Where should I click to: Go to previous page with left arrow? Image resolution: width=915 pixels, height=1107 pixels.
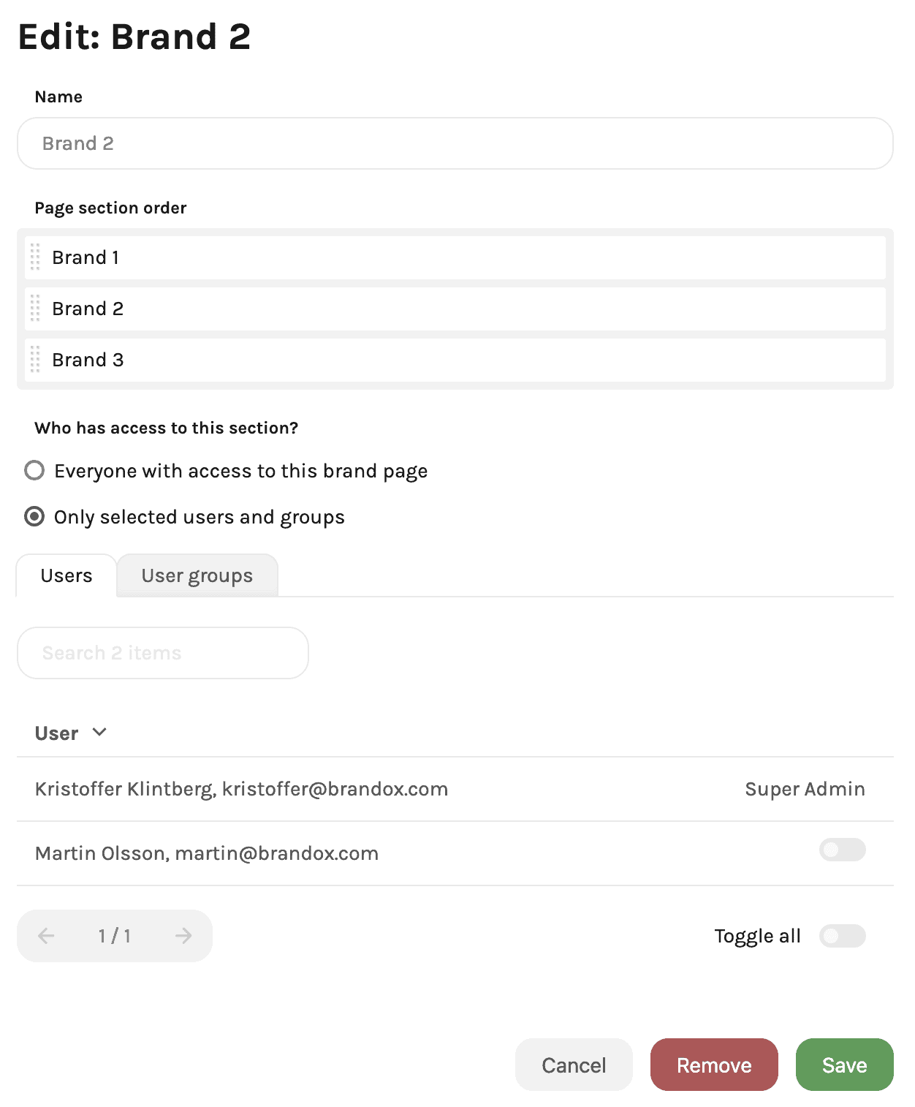(46, 936)
